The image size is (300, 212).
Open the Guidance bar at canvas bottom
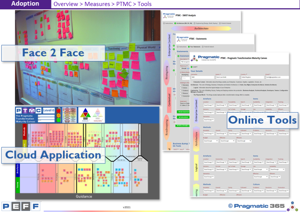coord(84,196)
